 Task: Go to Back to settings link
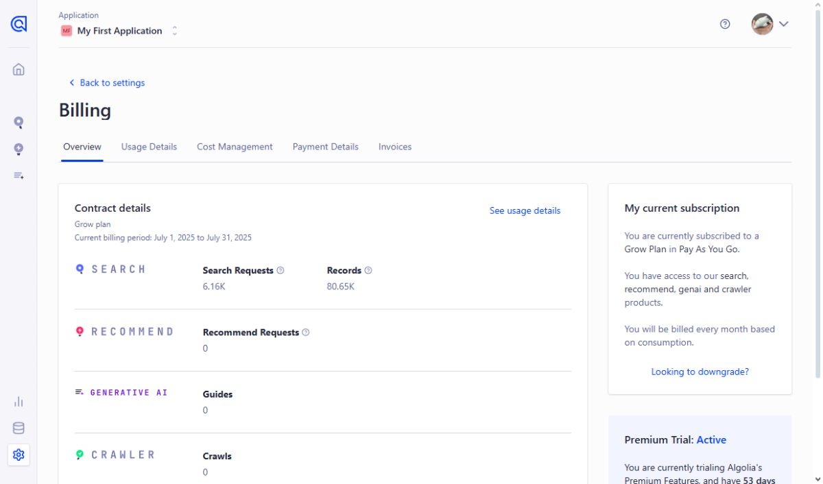pos(107,83)
